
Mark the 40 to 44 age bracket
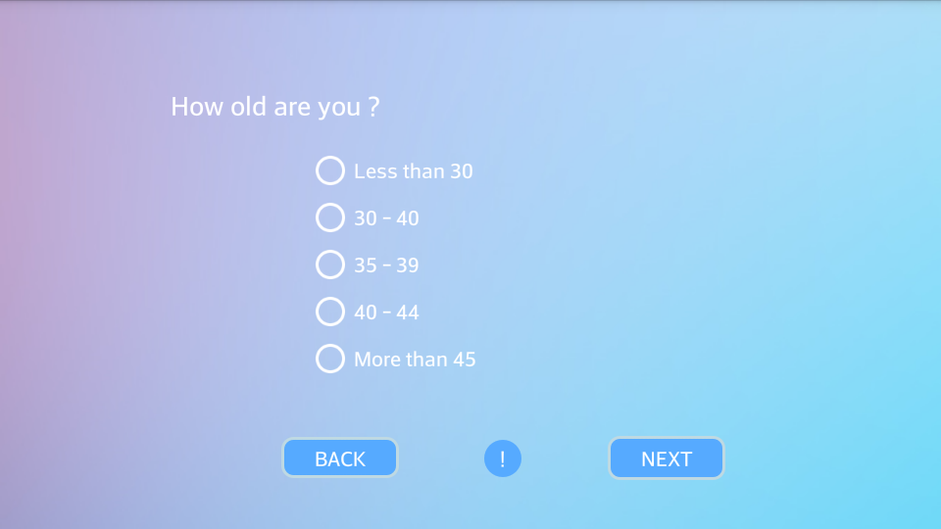point(330,312)
